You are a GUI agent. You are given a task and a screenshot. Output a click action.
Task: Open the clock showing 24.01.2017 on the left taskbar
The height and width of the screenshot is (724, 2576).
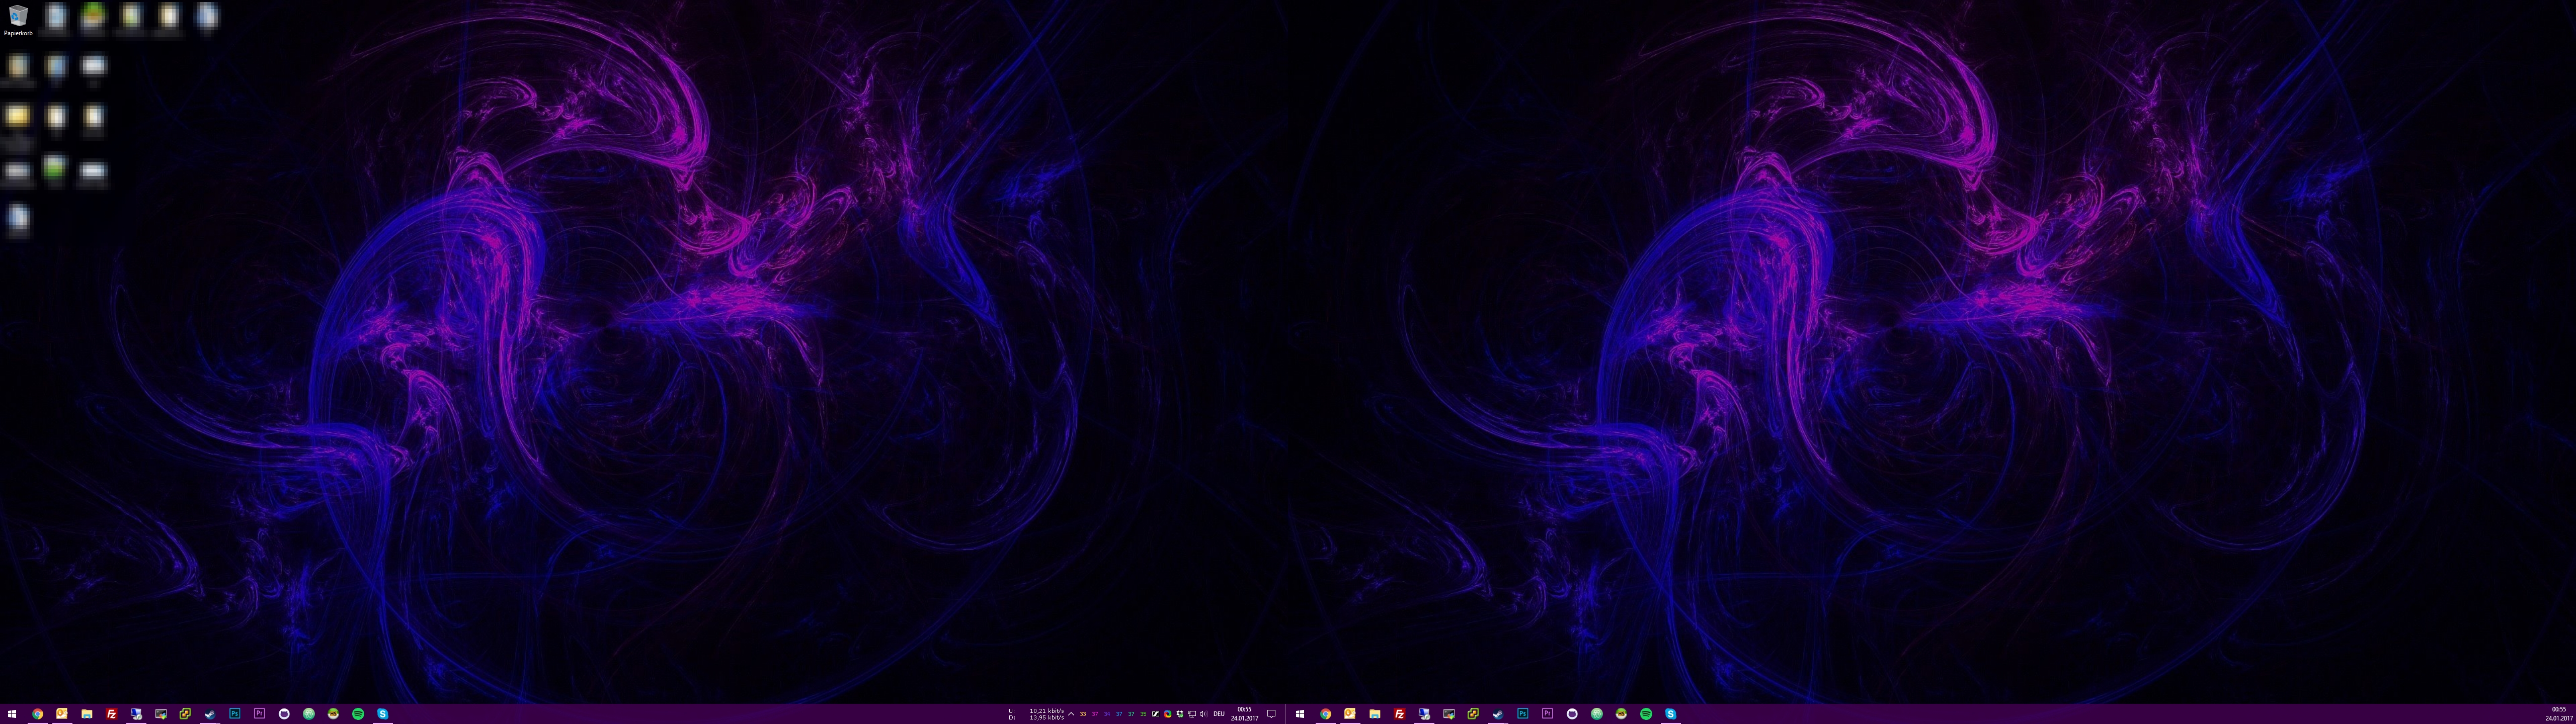click(x=1244, y=714)
